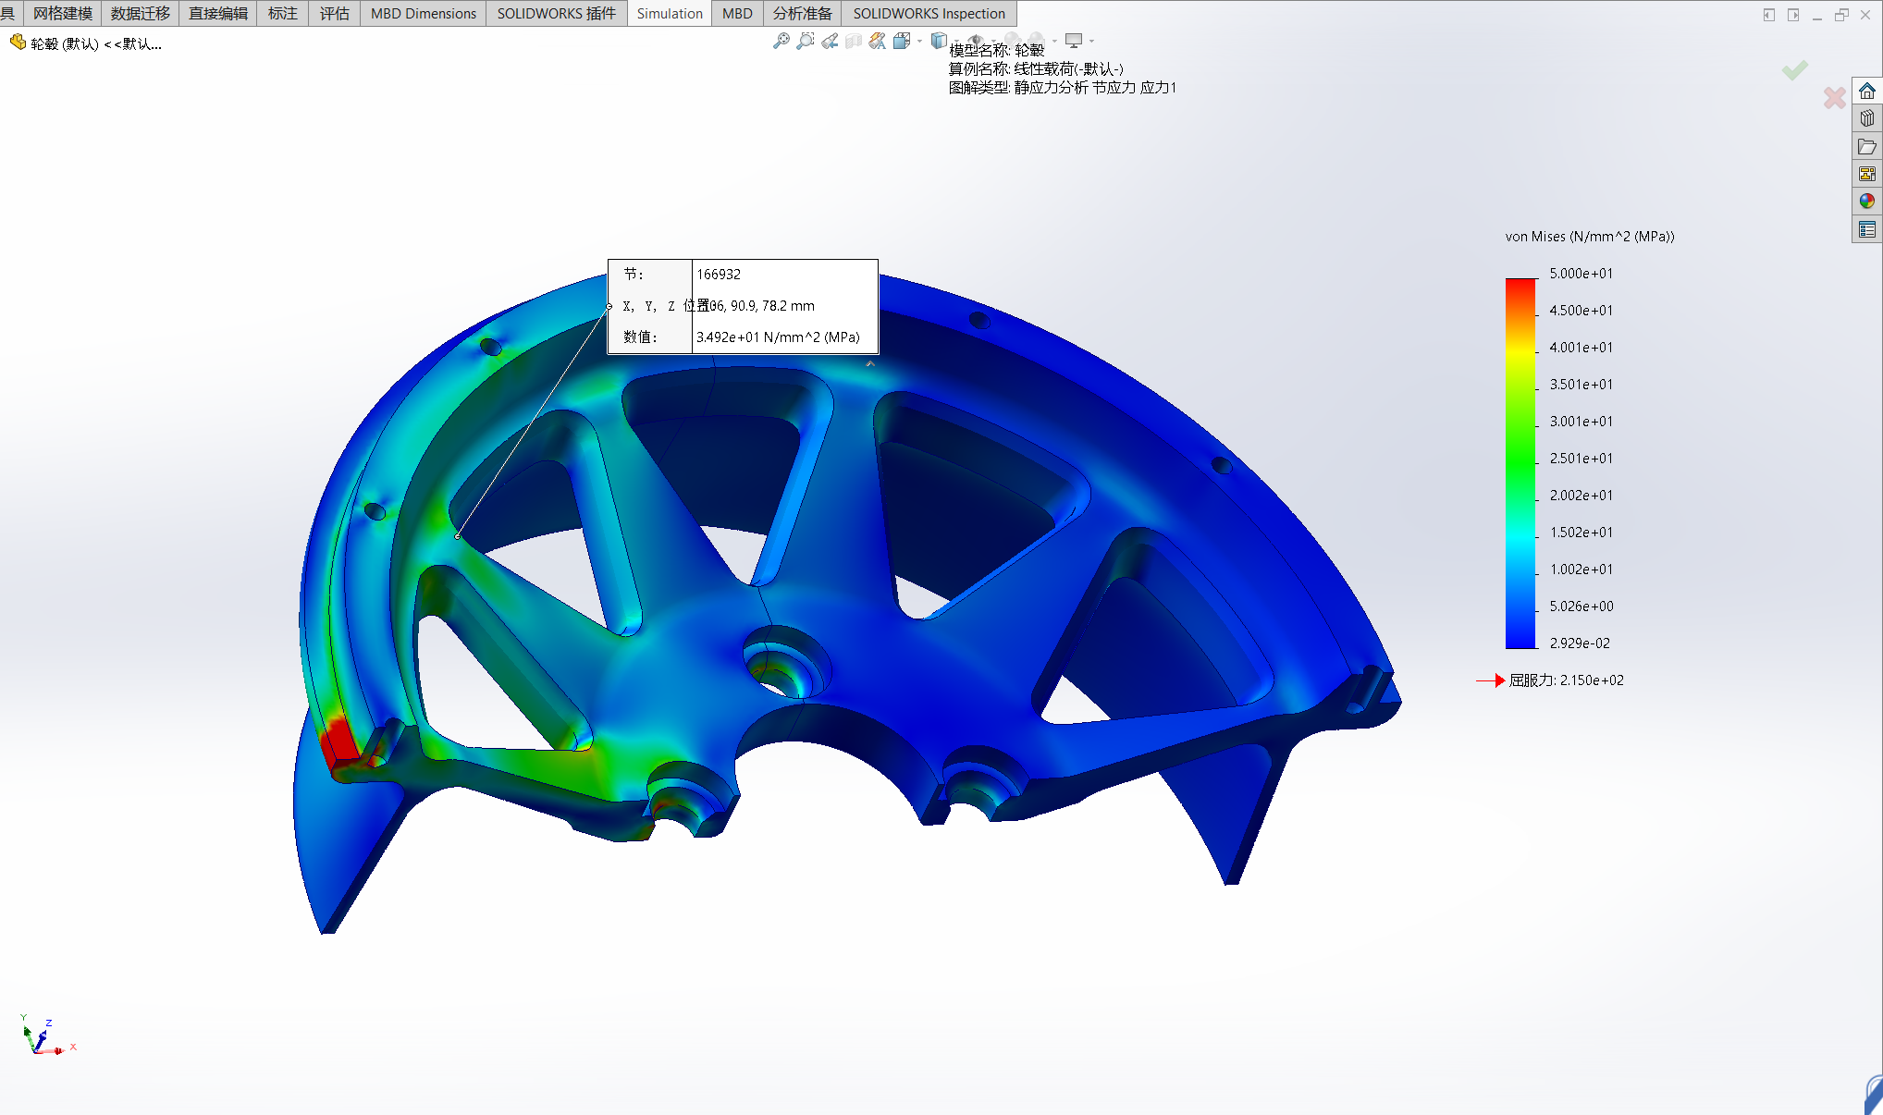Image resolution: width=1883 pixels, height=1115 pixels.
Task: Expand the View Orientation dropdown arrow
Action: pyautogui.click(x=919, y=41)
